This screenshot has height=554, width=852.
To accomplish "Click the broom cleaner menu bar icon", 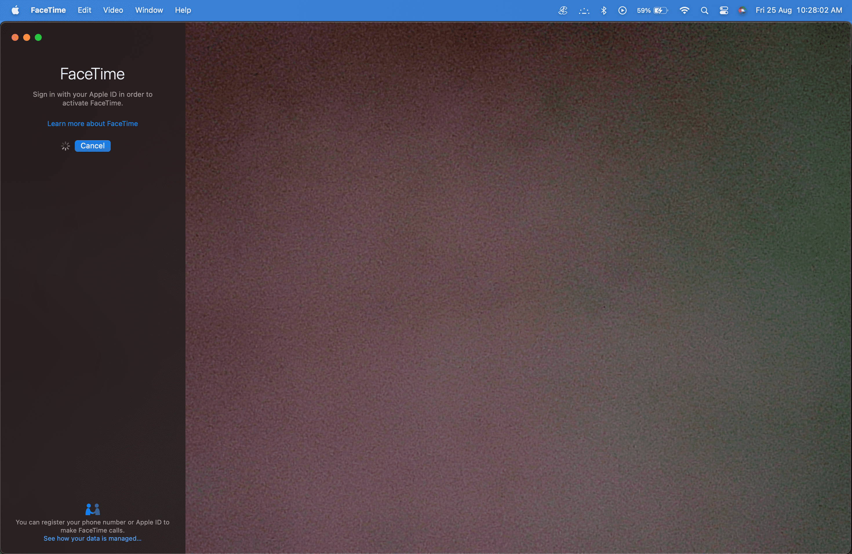I will coord(563,10).
